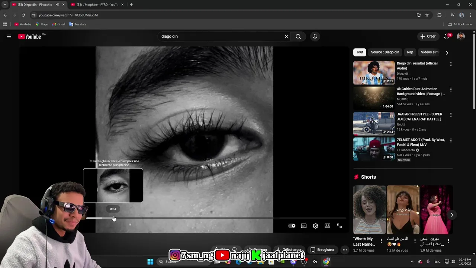Toggle the autoplay switch in the player
This screenshot has height=268, width=476.
pos(292,226)
